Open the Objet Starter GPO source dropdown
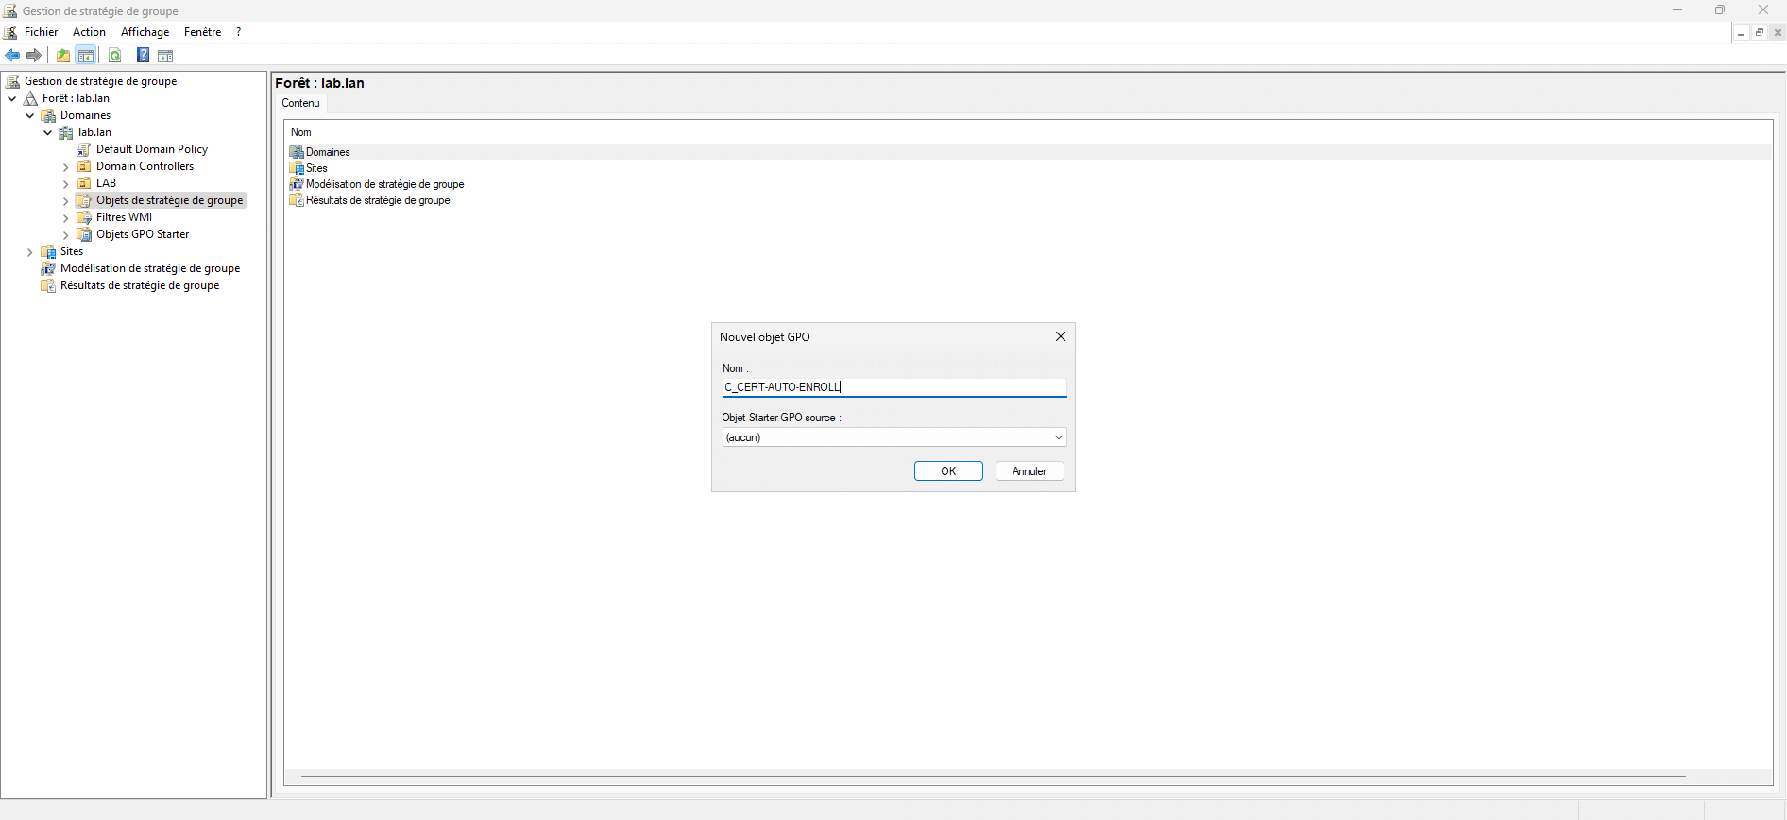The height and width of the screenshot is (820, 1787). click(x=1058, y=437)
